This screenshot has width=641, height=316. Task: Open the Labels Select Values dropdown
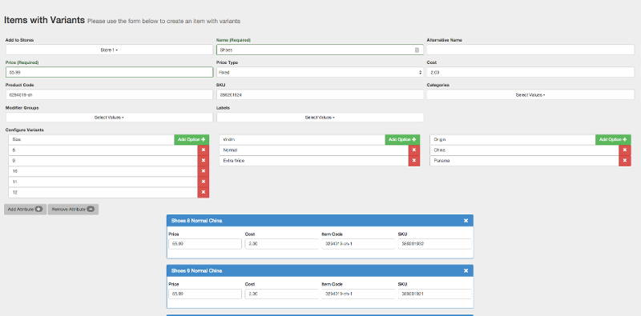(320, 117)
